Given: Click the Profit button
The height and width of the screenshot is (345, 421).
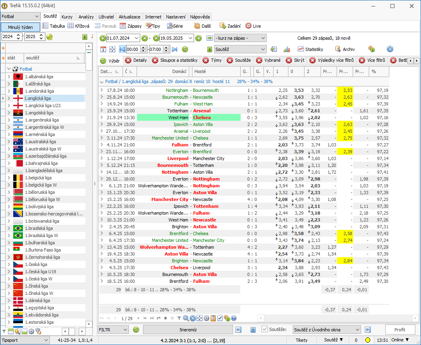Looking at the screenshot, I should 400,330.
